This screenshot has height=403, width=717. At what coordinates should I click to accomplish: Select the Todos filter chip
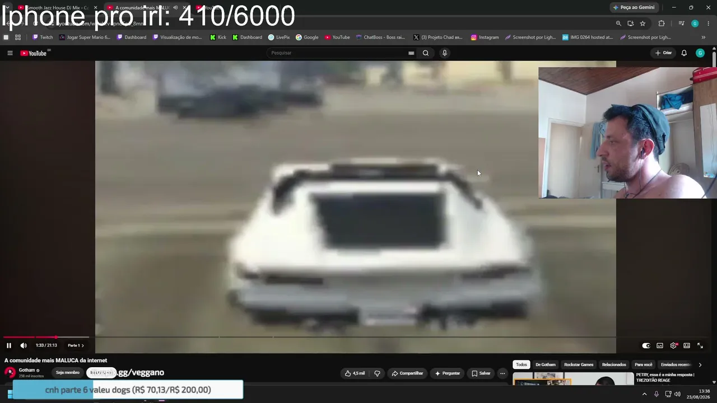pos(522,364)
